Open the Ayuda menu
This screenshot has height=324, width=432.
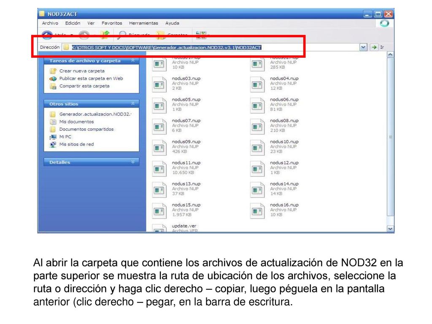pyautogui.click(x=172, y=23)
